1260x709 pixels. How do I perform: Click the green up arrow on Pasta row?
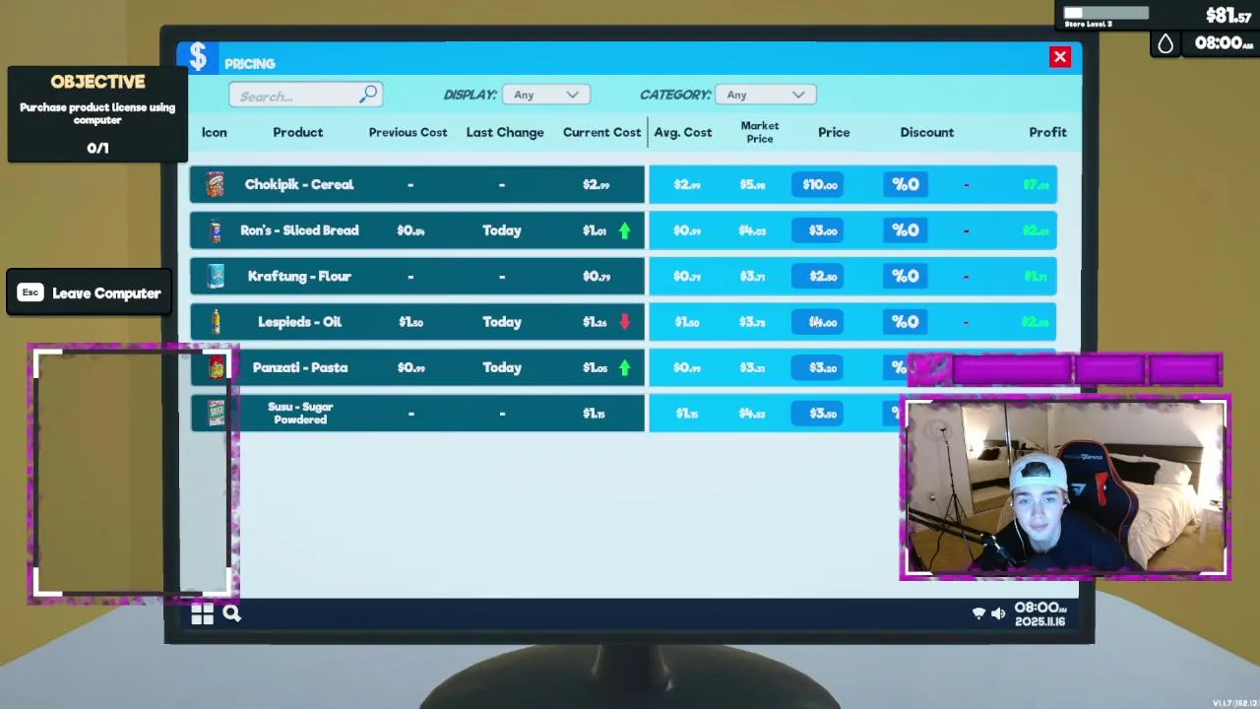click(x=624, y=367)
